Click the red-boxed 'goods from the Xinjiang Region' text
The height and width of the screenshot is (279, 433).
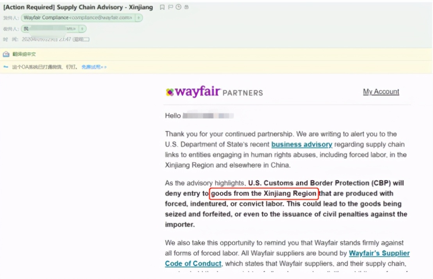coord(264,193)
